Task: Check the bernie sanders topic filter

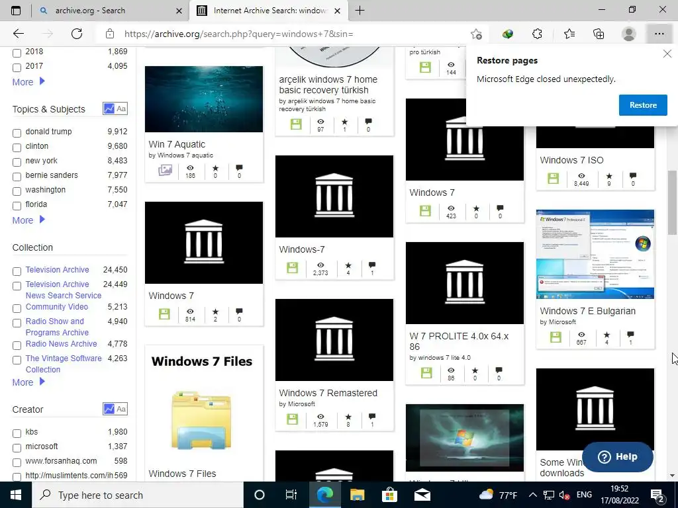Action: (17, 177)
